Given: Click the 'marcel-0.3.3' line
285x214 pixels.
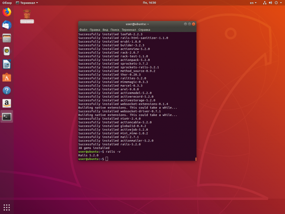Looking at the screenshot, I should point(110,85).
